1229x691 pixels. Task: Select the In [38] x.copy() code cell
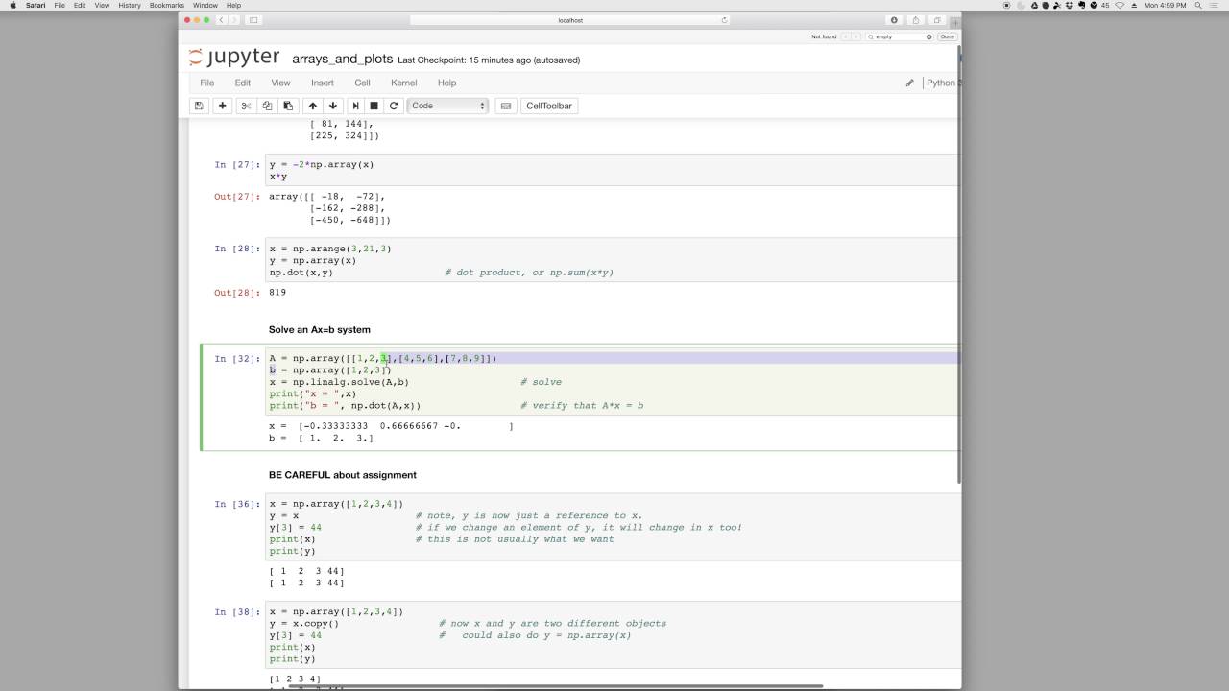pyautogui.click(x=612, y=634)
